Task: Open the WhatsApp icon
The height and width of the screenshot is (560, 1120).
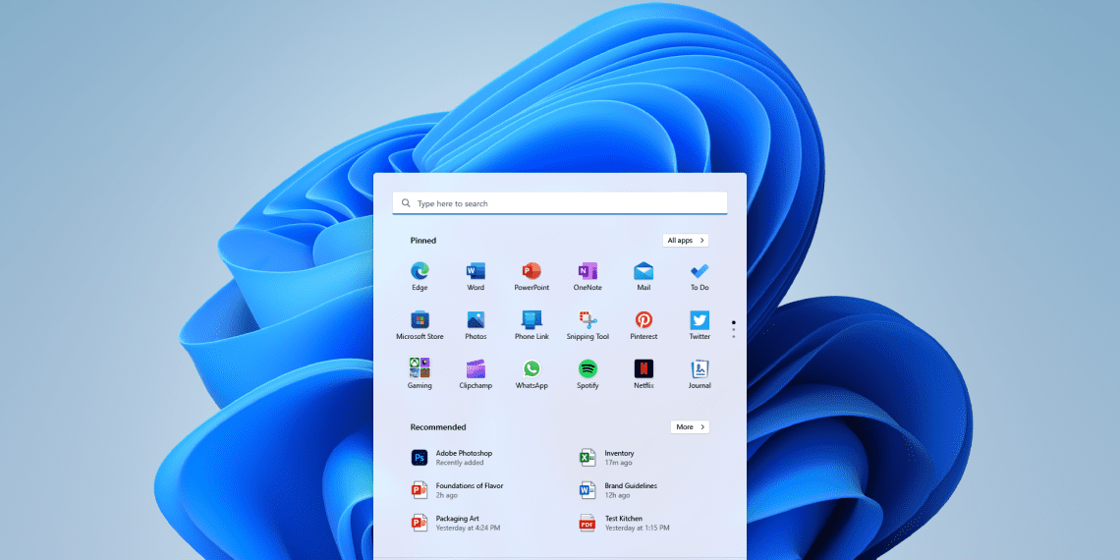Action: [x=532, y=369]
